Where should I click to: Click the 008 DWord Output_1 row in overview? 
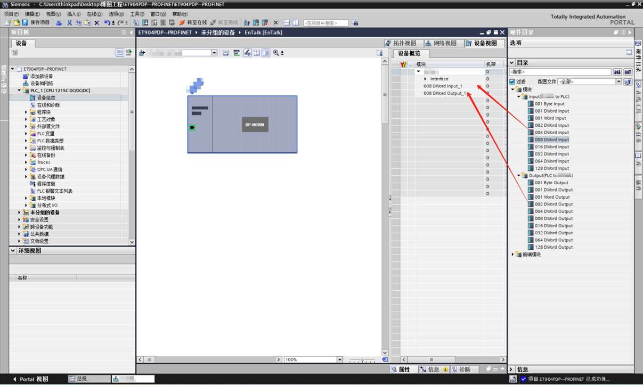coord(445,93)
